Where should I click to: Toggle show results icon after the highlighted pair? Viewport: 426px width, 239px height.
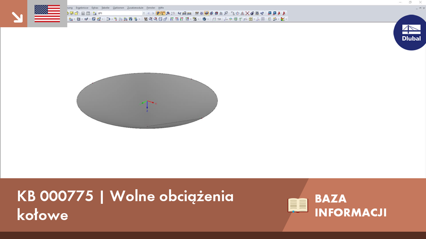pyautogui.click(x=168, y=13)
